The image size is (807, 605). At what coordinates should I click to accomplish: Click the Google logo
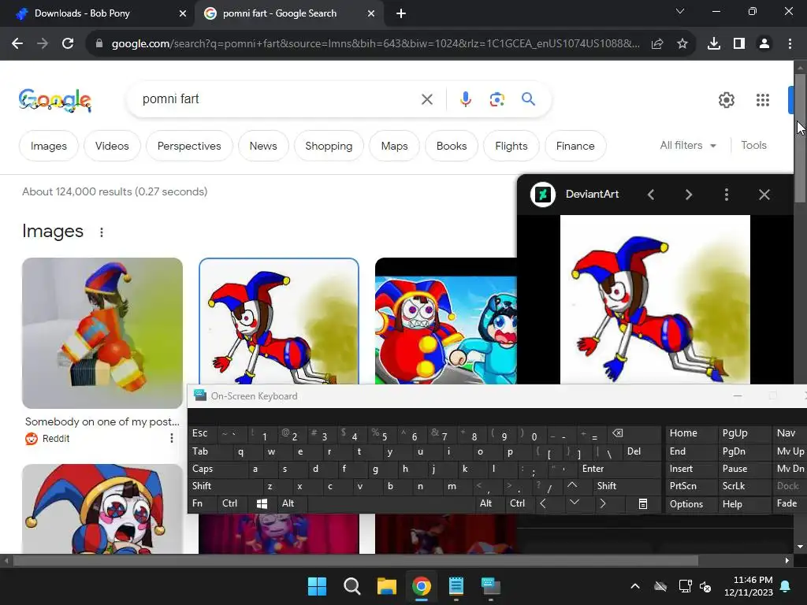pyautogui.click(x=54, y=100)
